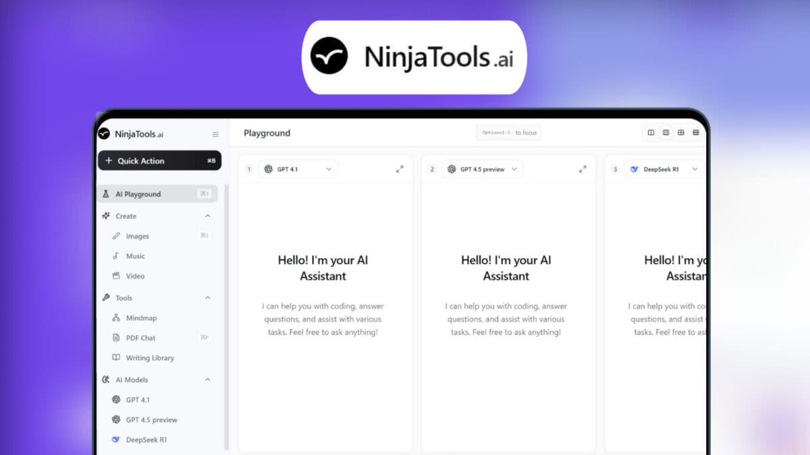The image size is (810, 455).
Task: Click the GPT 4.1 sidebar OpenAI icon
Action: (x=116, y=400)
